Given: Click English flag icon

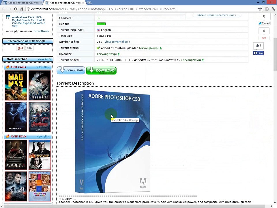Looking at the screenshot, I should [98, 30].
